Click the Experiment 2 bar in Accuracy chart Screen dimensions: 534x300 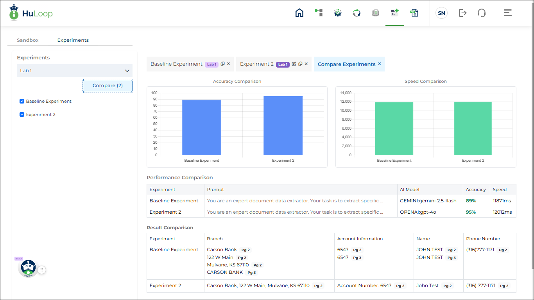click(x=283, y=125)
